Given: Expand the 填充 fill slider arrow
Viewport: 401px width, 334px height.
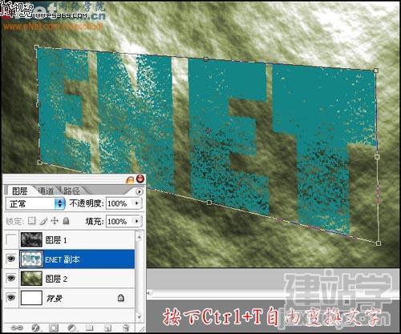Looking at the screenshot, I should pos(137,221).
